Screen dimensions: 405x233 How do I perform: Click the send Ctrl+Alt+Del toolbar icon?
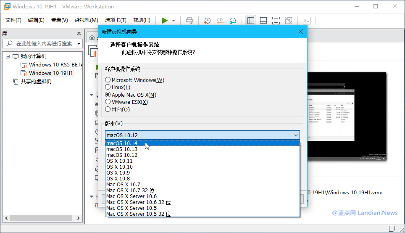(x=189, y=21)
